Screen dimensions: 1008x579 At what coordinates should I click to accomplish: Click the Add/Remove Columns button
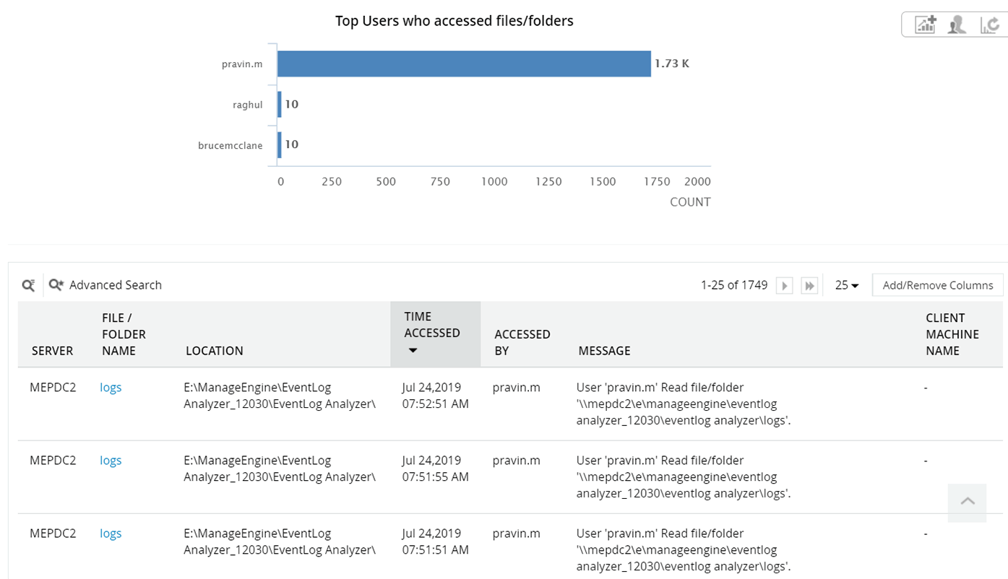click(937, 285)
